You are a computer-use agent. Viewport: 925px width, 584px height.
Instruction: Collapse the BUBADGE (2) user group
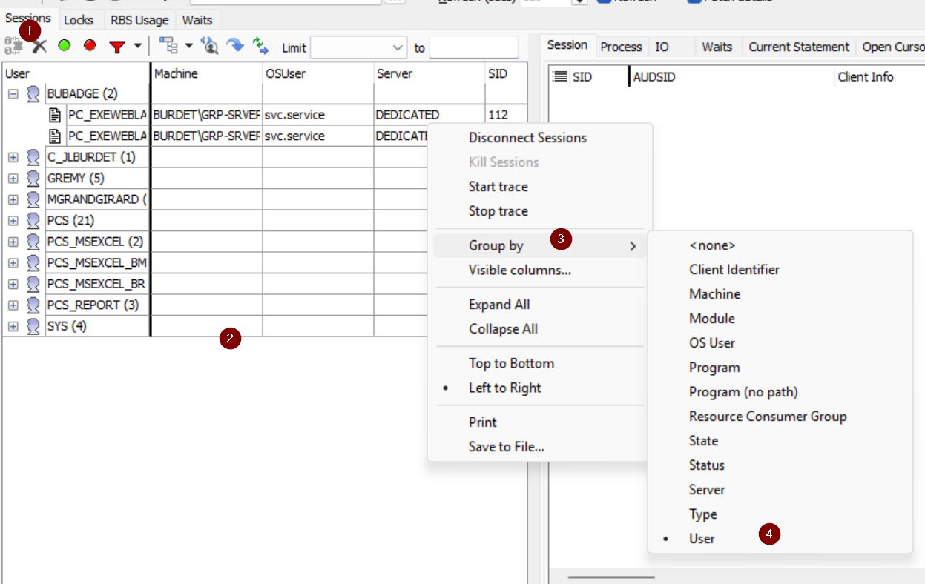pos(13,94)
